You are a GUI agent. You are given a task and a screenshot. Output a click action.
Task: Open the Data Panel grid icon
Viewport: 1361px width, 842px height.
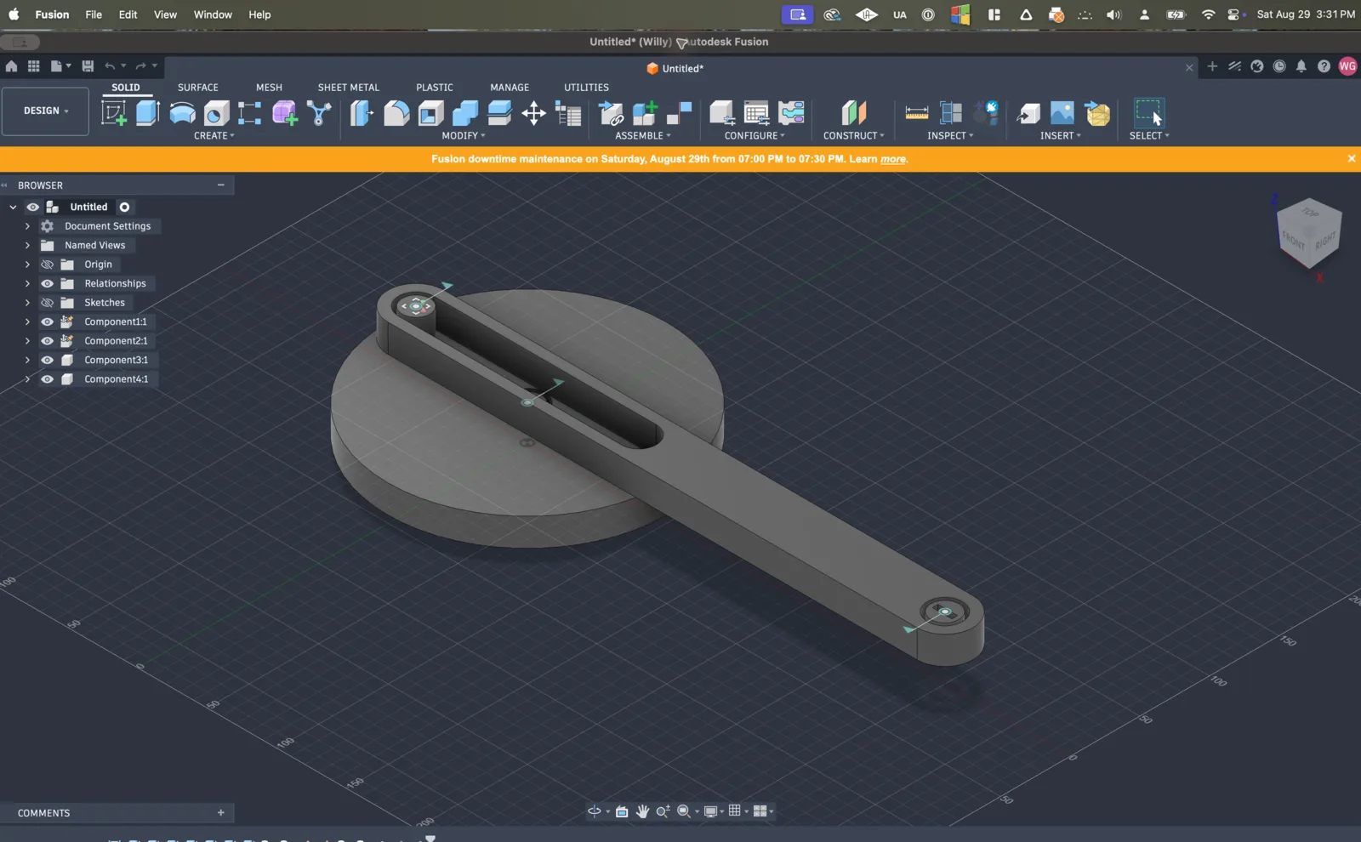[33, 65]
